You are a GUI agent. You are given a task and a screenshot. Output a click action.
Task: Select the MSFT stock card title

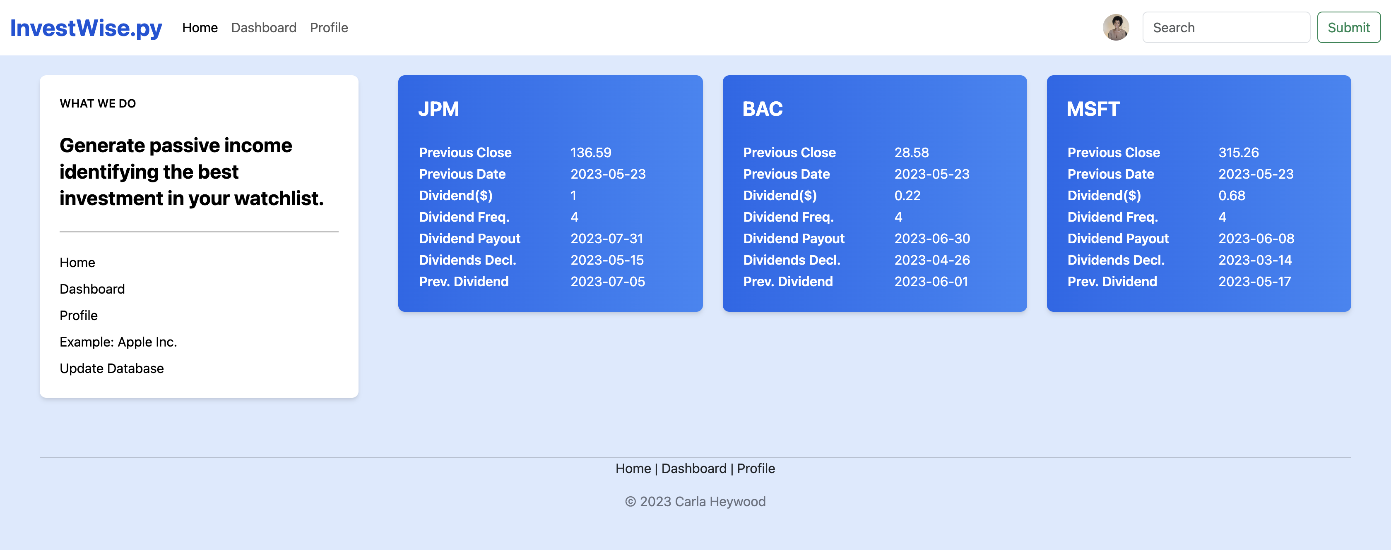point(1093,109)
